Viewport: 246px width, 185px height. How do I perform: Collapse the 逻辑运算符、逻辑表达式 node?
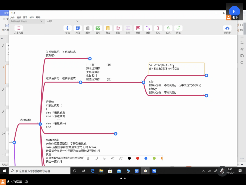click(x=81, y=82)
